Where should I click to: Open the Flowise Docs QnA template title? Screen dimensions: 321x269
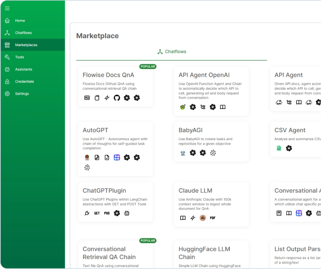(x=108, y=75)
